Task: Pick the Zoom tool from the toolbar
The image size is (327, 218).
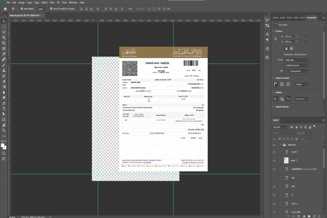Action: click(x=4, y=130)
